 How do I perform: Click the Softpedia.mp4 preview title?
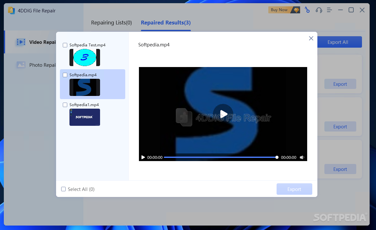point(154,45)
